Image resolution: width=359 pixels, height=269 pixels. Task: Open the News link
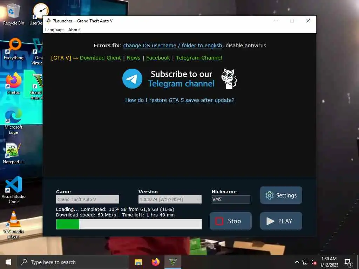(x=134, y=58)
